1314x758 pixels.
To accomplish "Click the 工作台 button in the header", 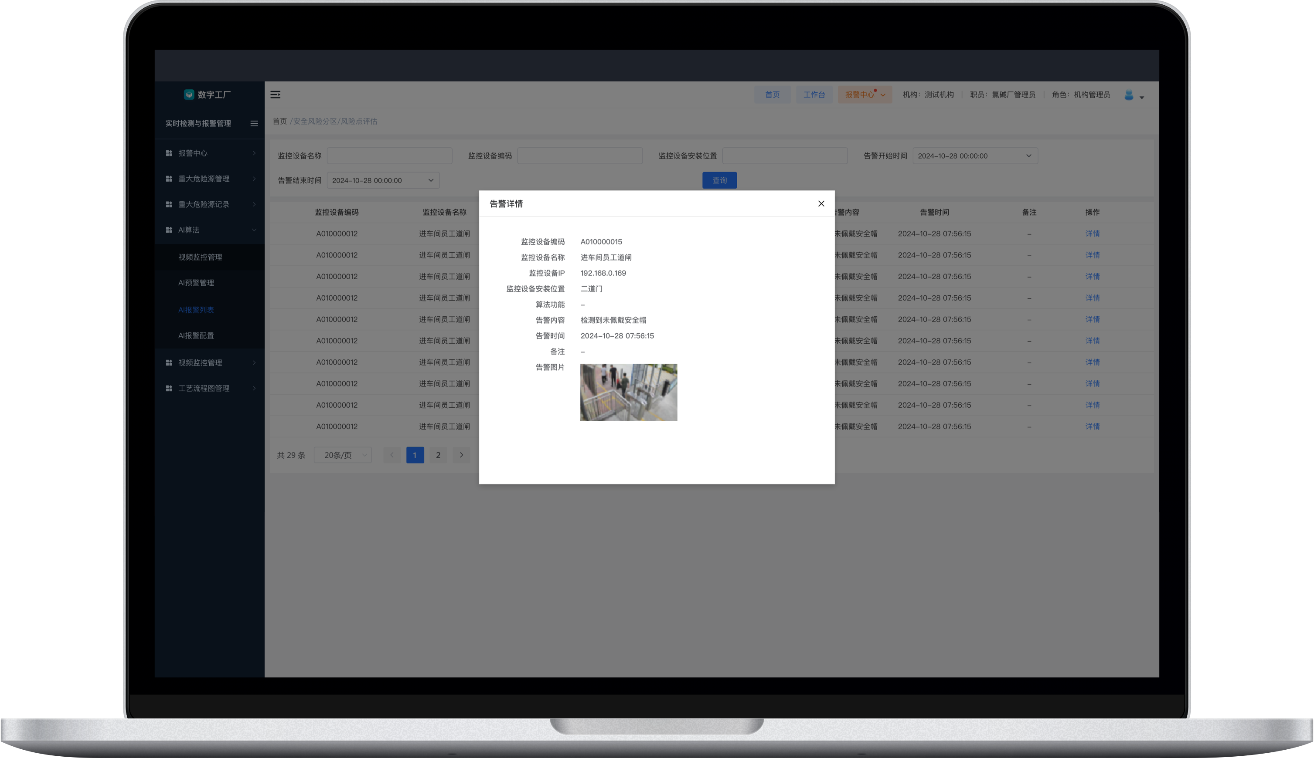I will pyautogui.click(x=814, y=94).
